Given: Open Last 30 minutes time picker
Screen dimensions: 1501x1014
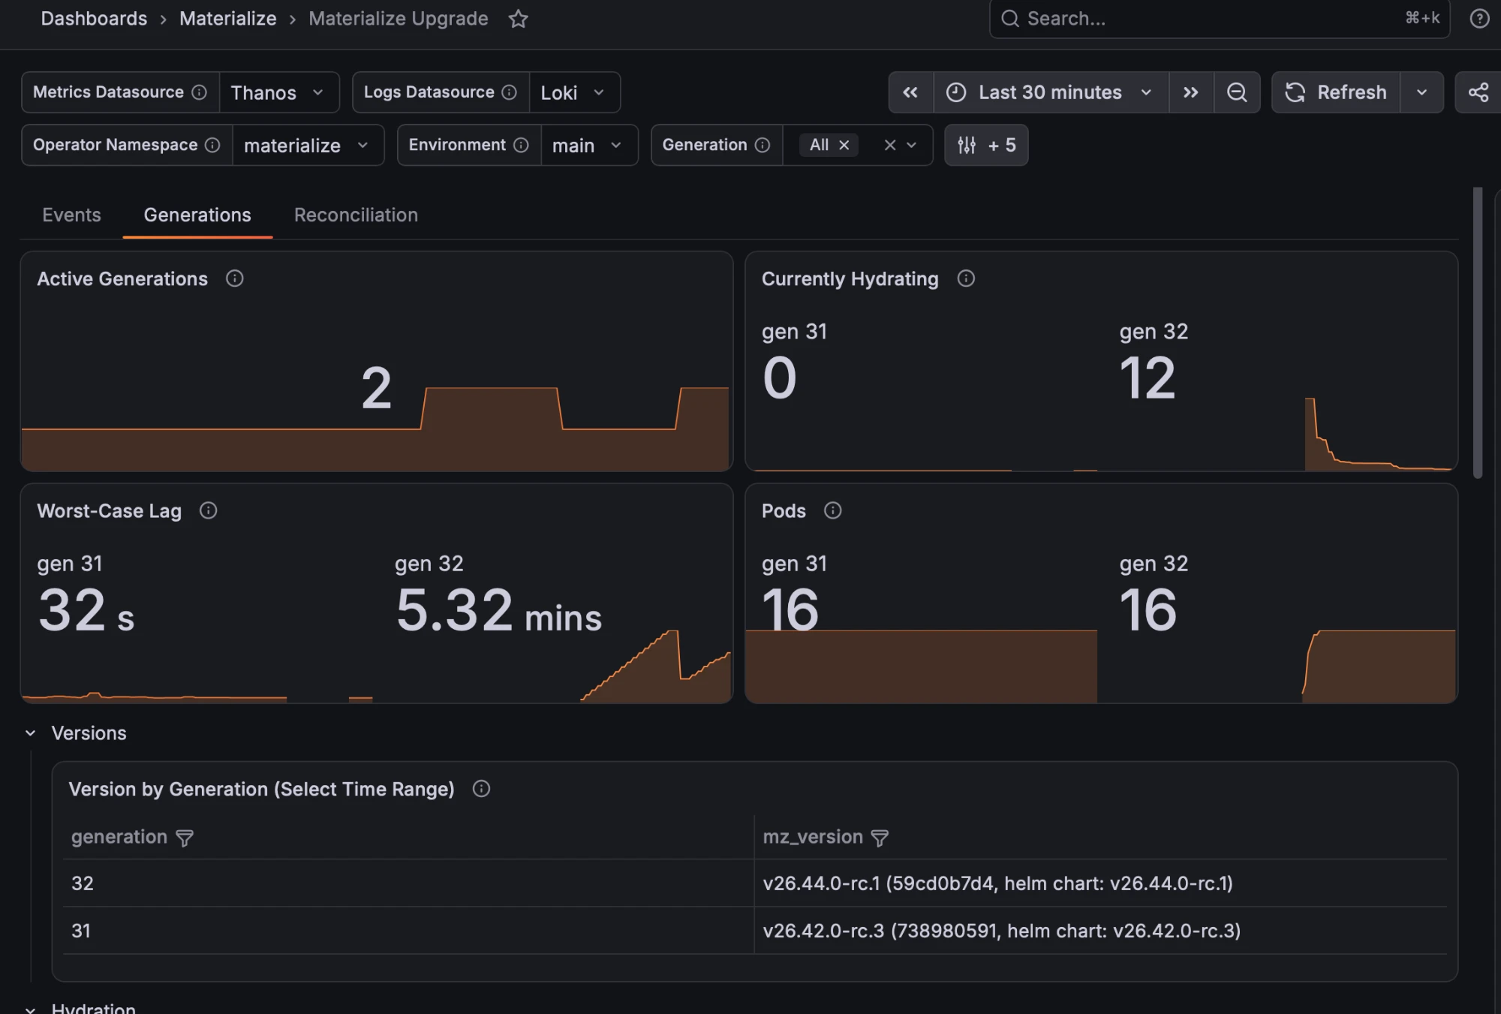Looking at the screenshot, I should 1051,92.
